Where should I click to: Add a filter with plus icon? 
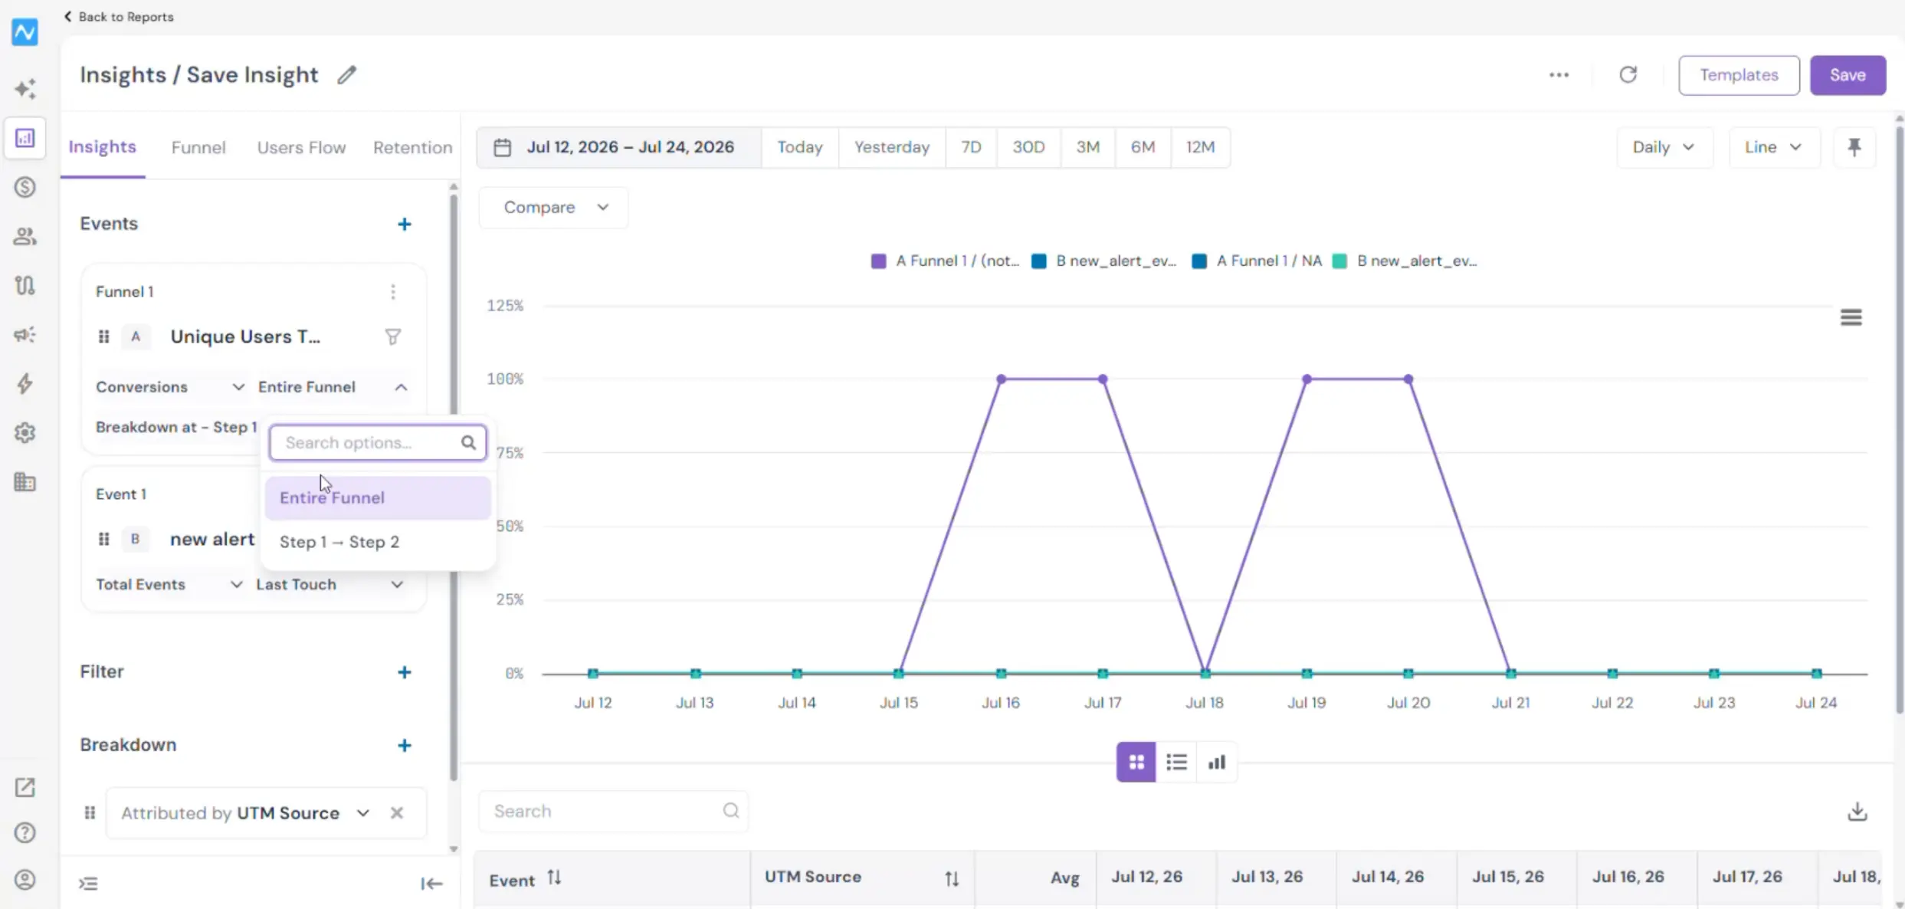[405, 672]
